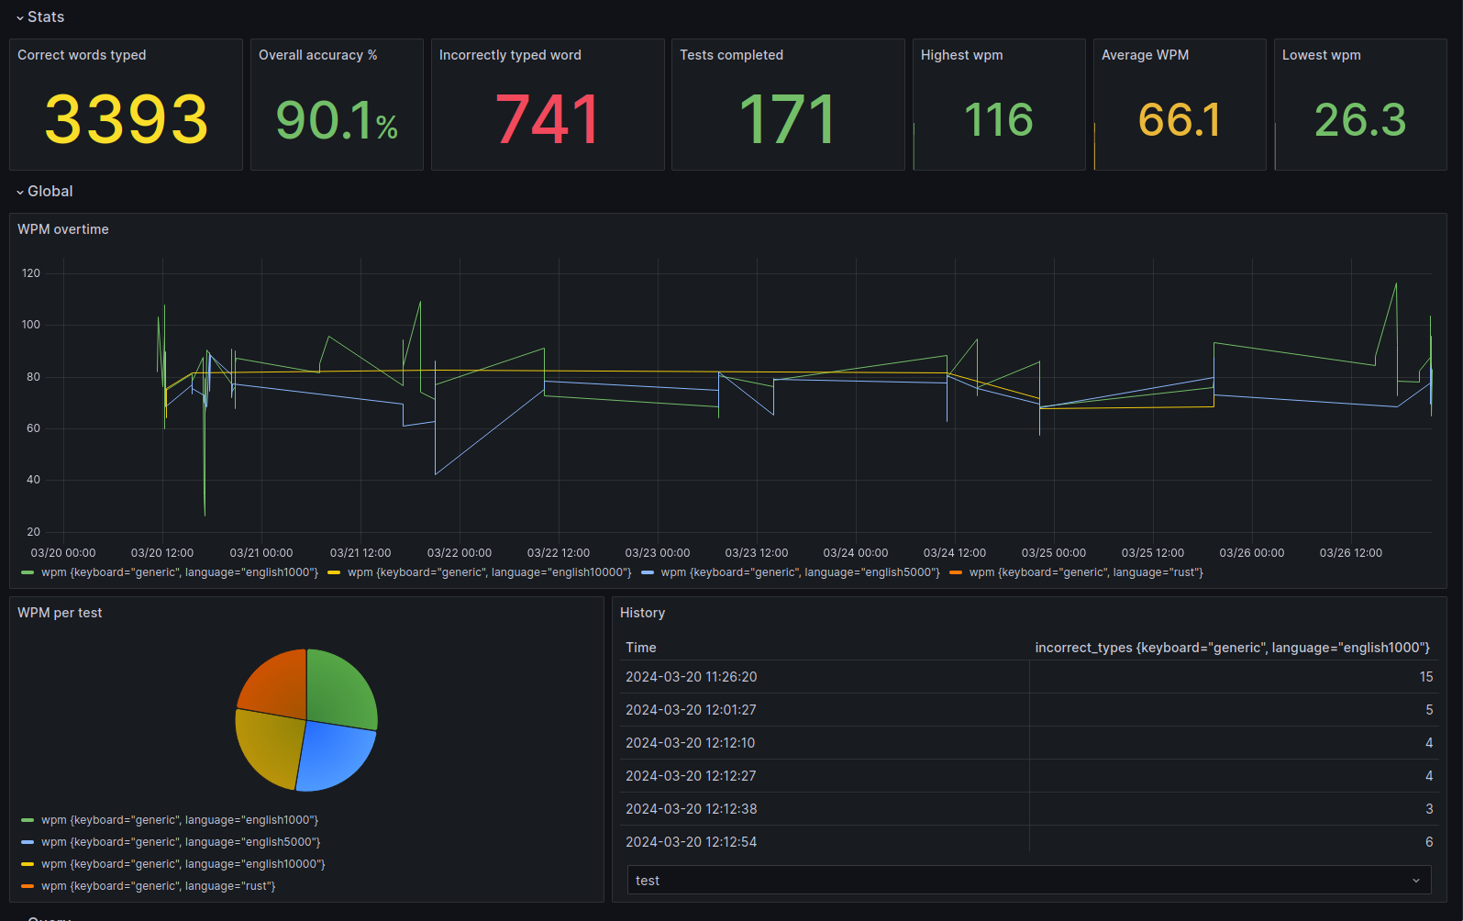Open the Tests completed panel title
The image size is (1463, 921).
click(x=731, y=55)
